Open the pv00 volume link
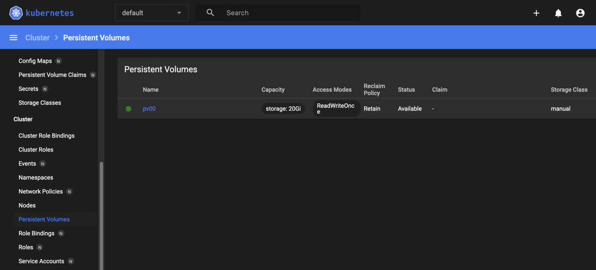 click(x=149, y=109)
